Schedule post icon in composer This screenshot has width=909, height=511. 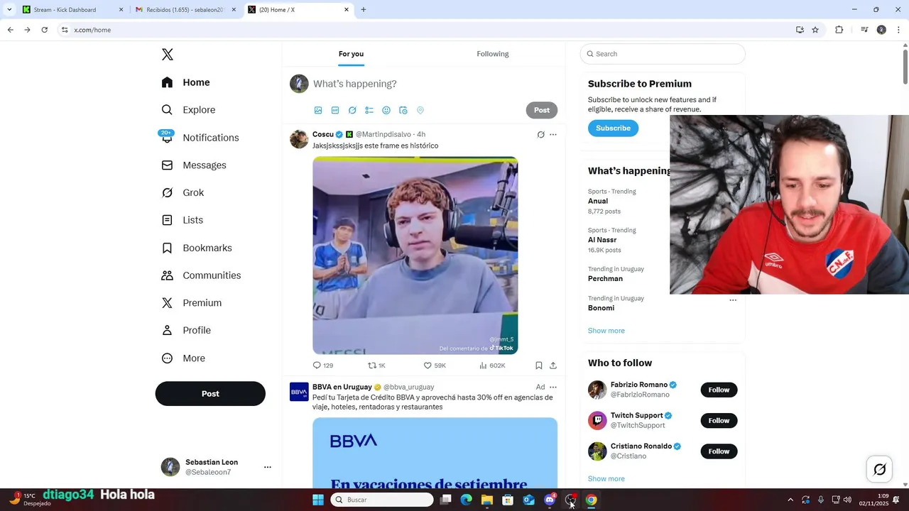(x=403, y=110)
